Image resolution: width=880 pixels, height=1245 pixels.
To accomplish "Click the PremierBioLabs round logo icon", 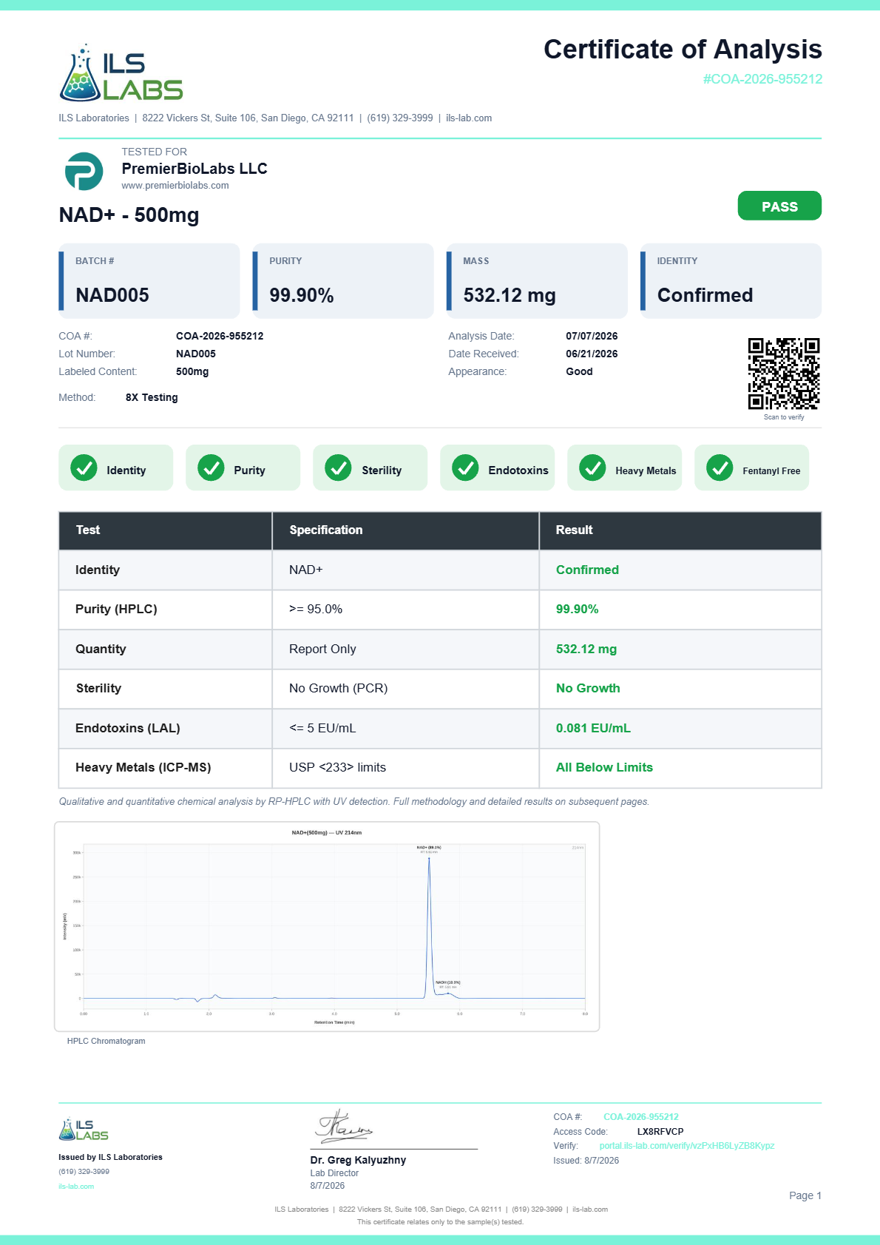I will 84,172.
